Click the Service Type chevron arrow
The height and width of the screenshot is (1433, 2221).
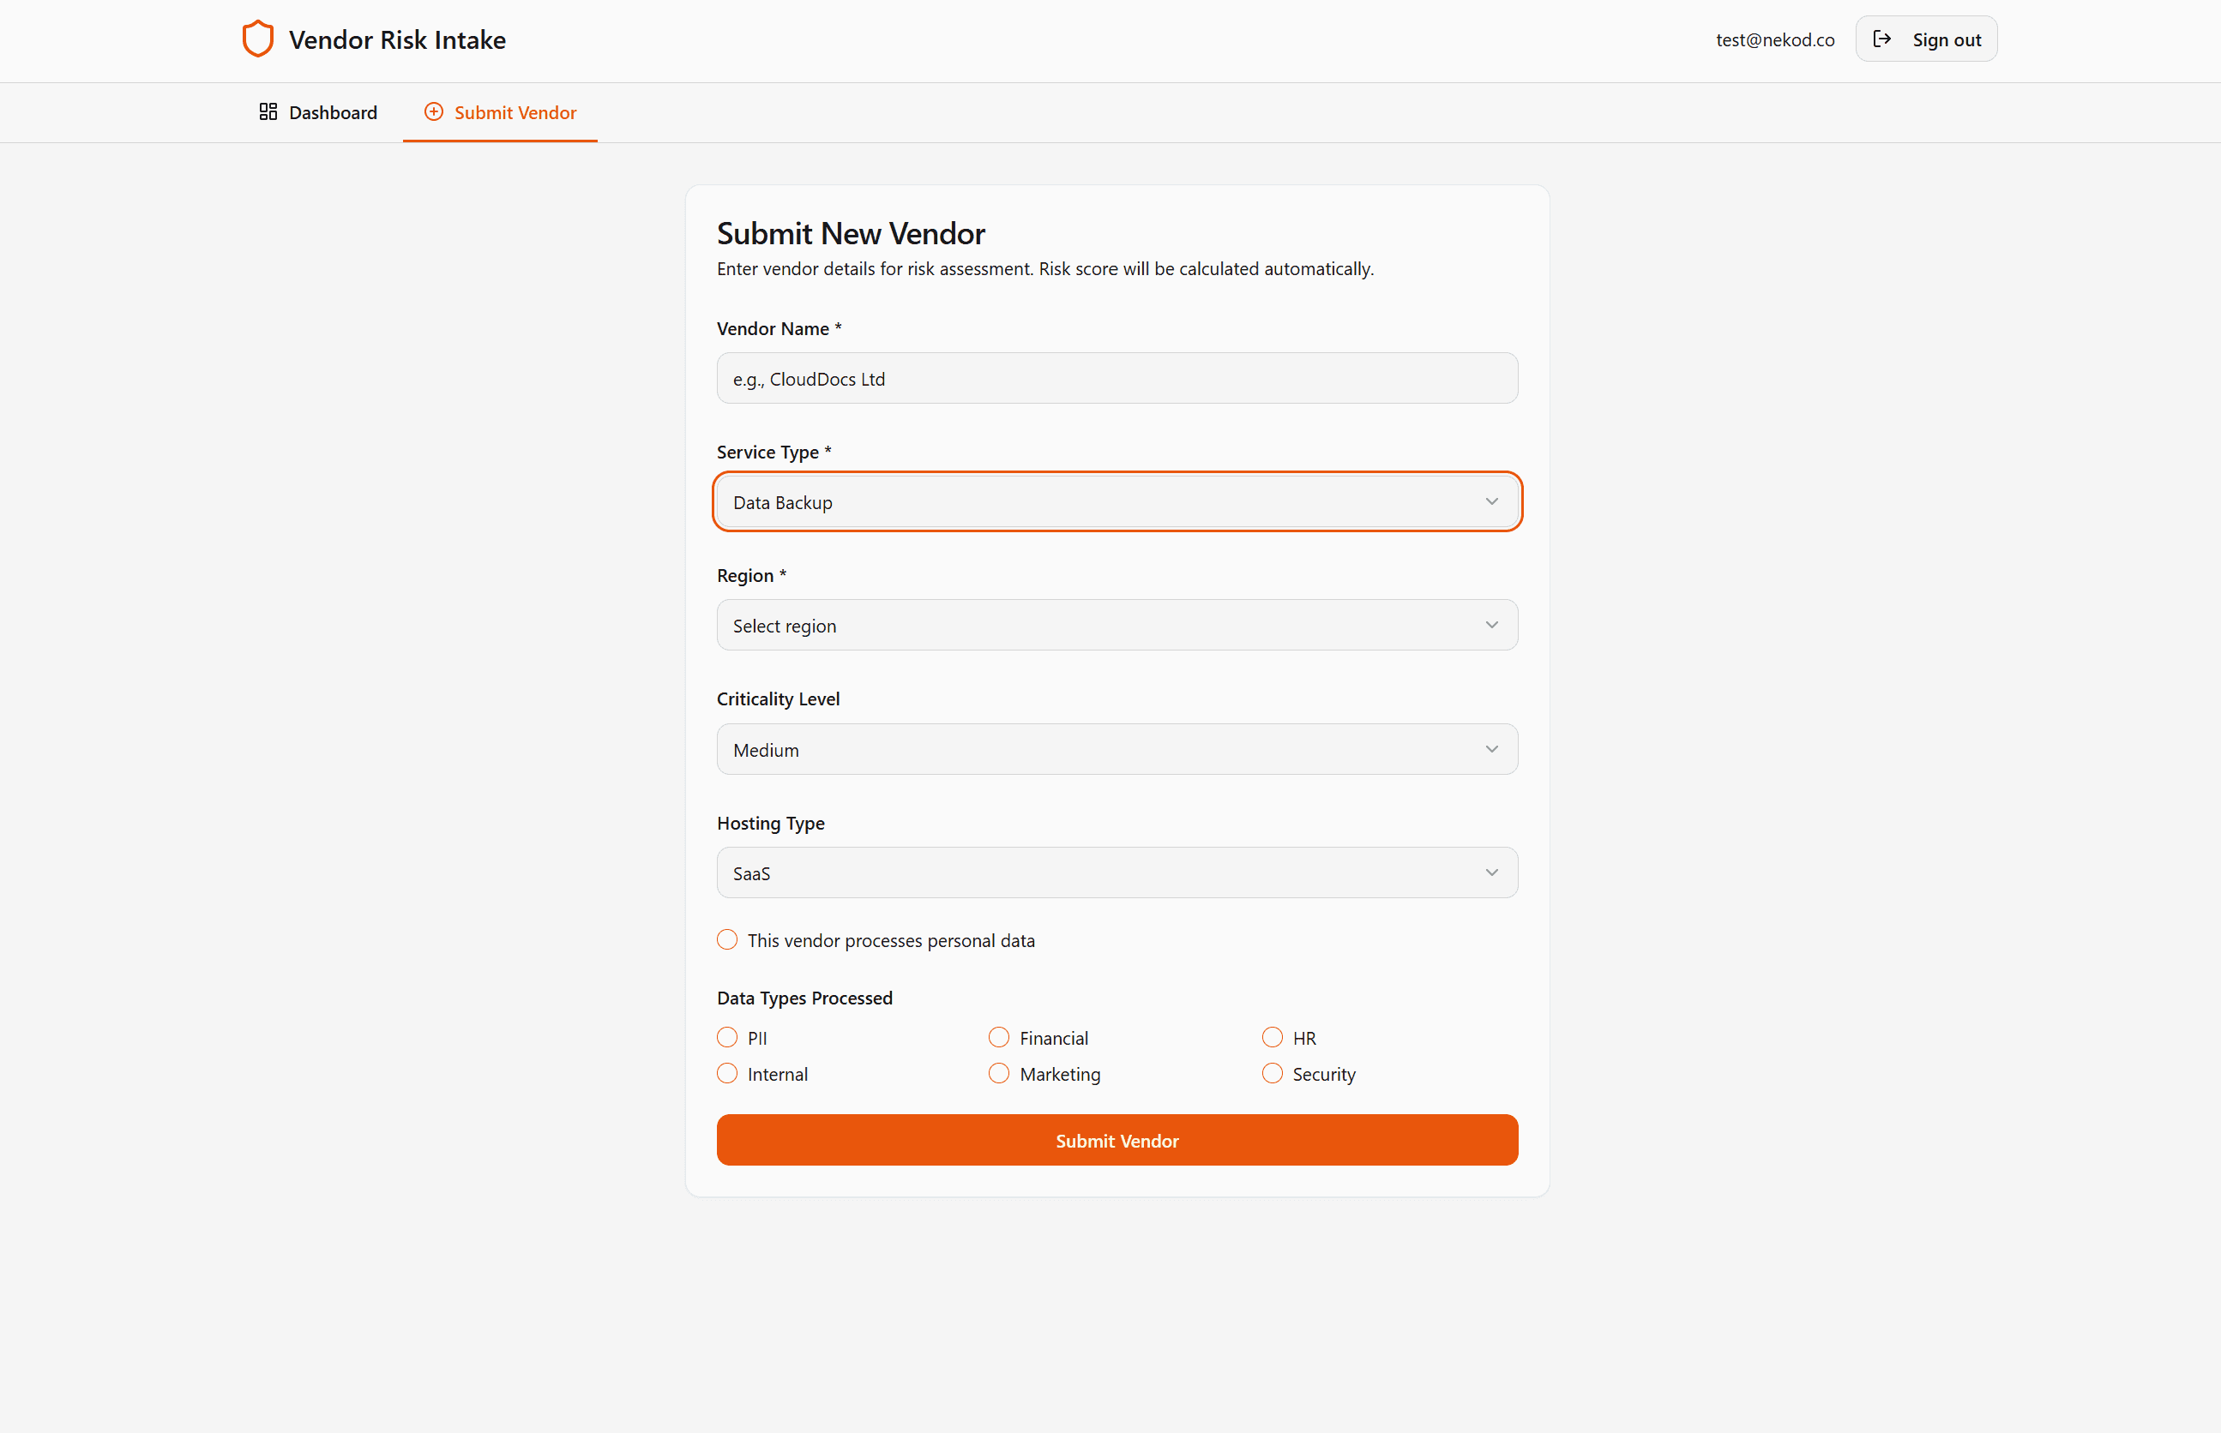coord(1491,501)
